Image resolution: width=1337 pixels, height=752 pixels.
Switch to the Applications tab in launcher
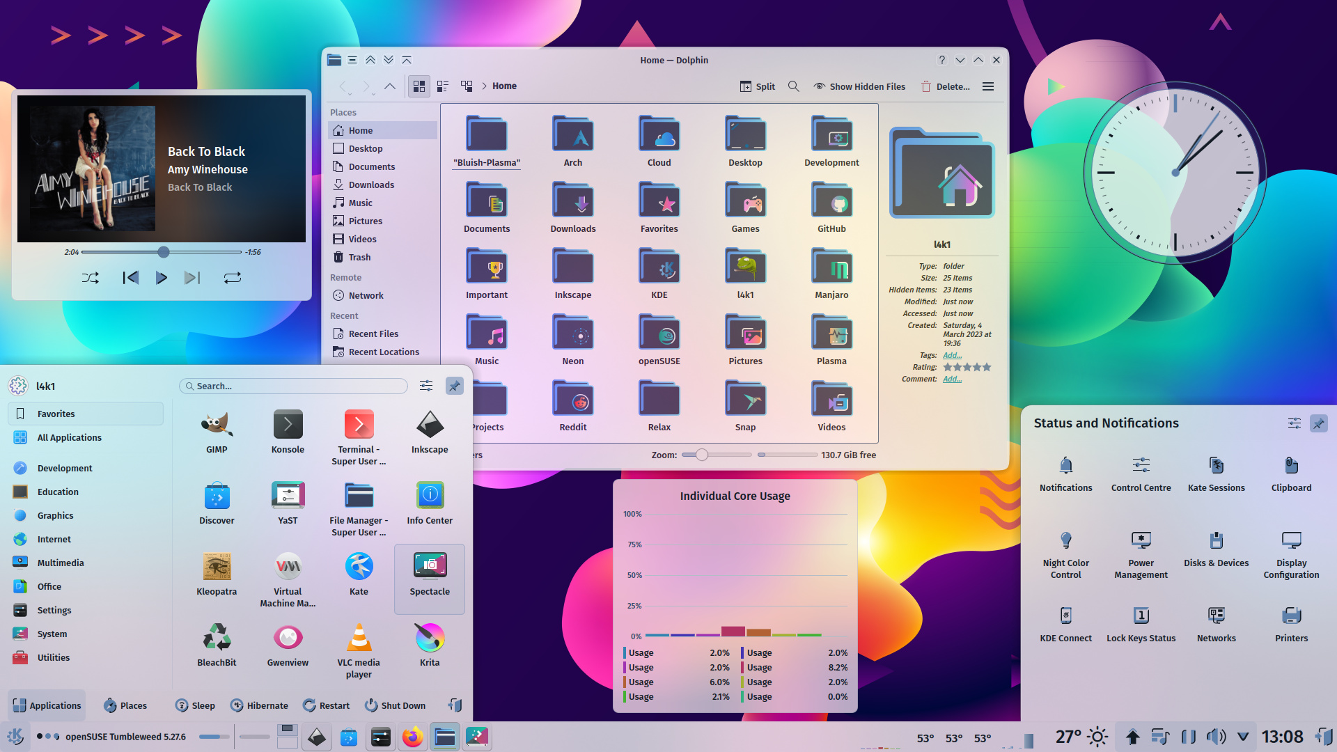(47, 705)
